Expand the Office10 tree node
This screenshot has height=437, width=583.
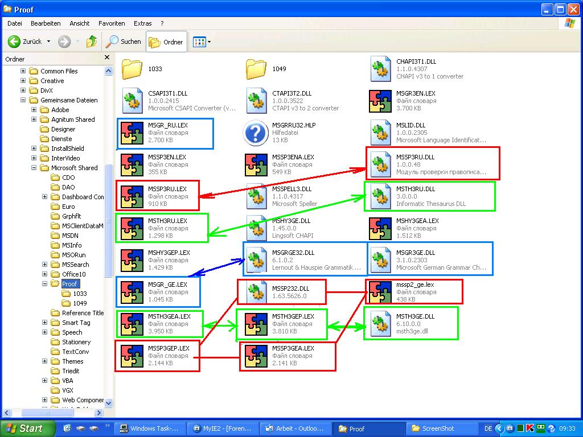[44, 274]
